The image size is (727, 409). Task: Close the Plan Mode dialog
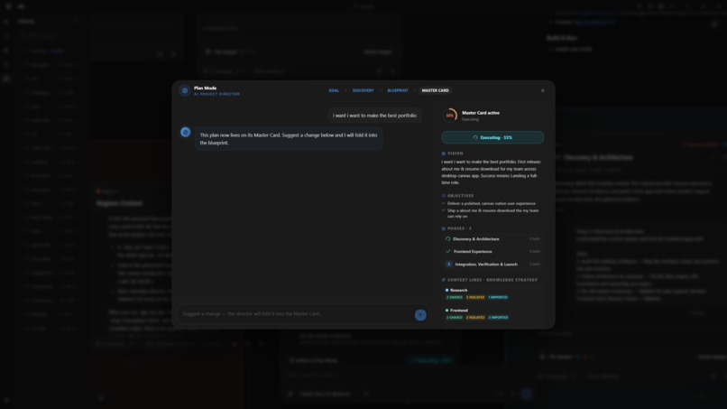(x=542, y=90)
